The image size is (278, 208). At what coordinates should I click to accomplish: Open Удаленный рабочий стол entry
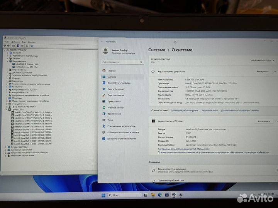click(x=214, y=180)
